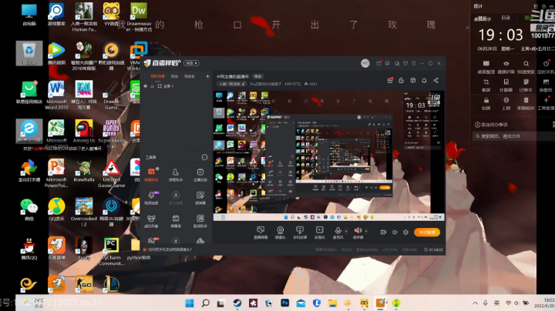
Task: Switch to the calendar tab in desktop assistant
Action: click(x=506, y=18)
